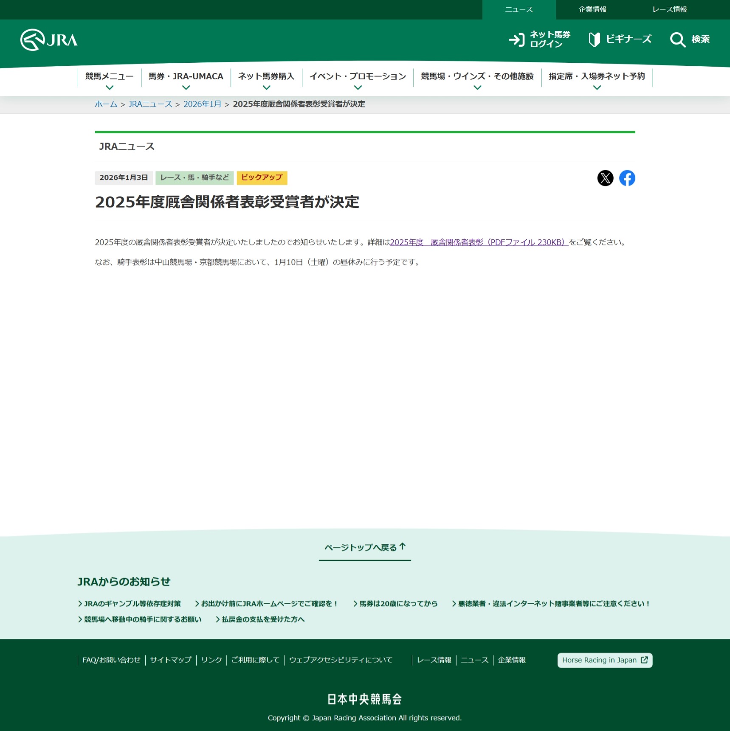Select the ピックアップ yellow tag
Image resolution: width=730 pixels, height=731 pixels.
(x=262, y=178)
